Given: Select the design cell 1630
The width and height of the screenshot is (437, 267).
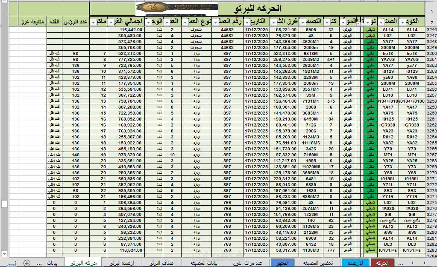Looking at the screenshot, I should pyautogui.click(x=311, y=191).
